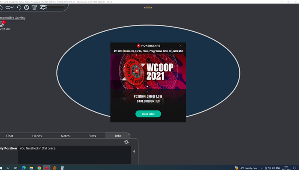Switch to the Notes tab
This screenshot has width=299, height=170.
coord(65,136)
